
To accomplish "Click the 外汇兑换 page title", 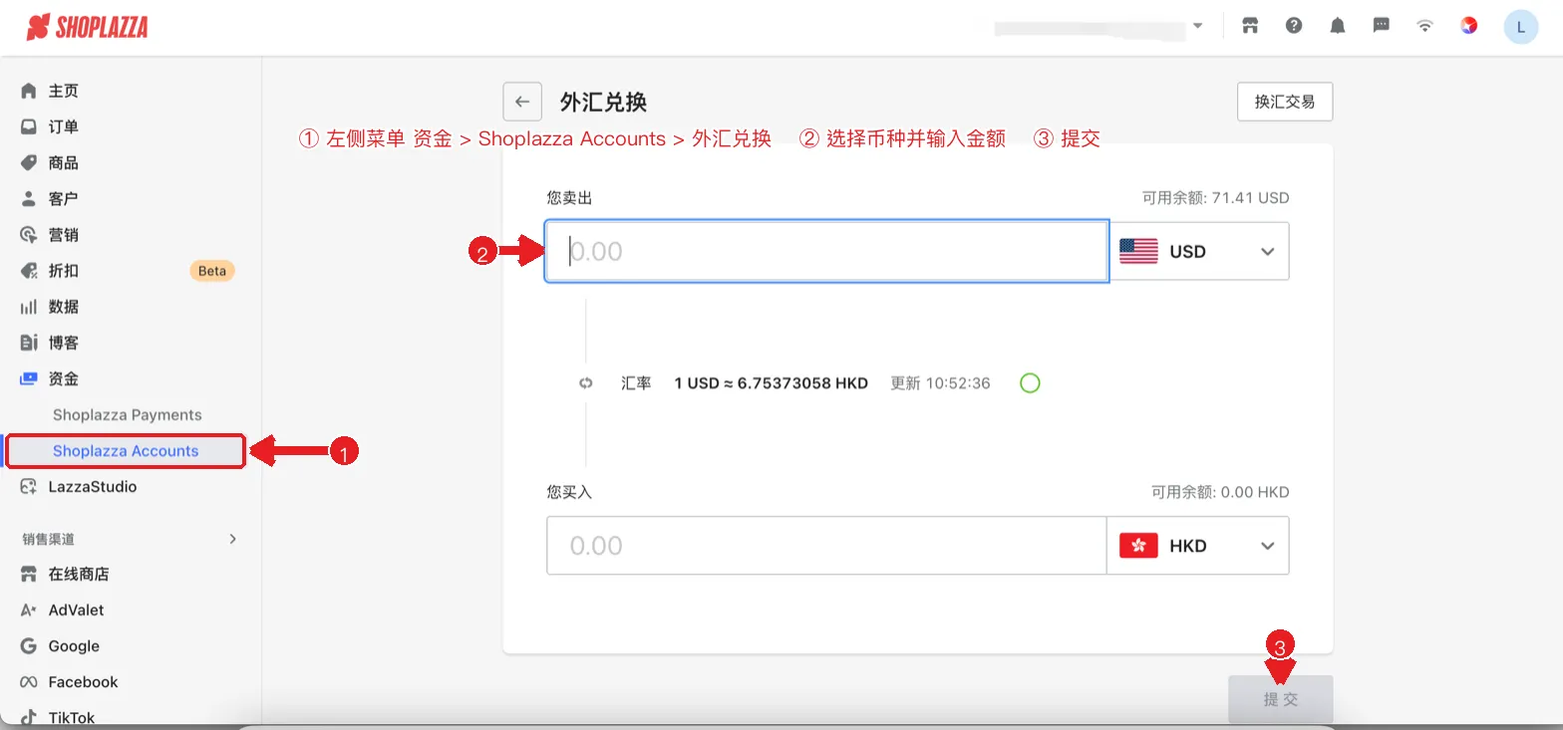I will pyautogui.click(x=604, y=102).
